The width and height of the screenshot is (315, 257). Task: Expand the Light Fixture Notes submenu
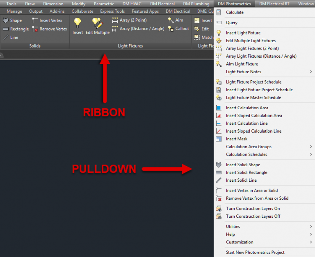coord(264,72)
